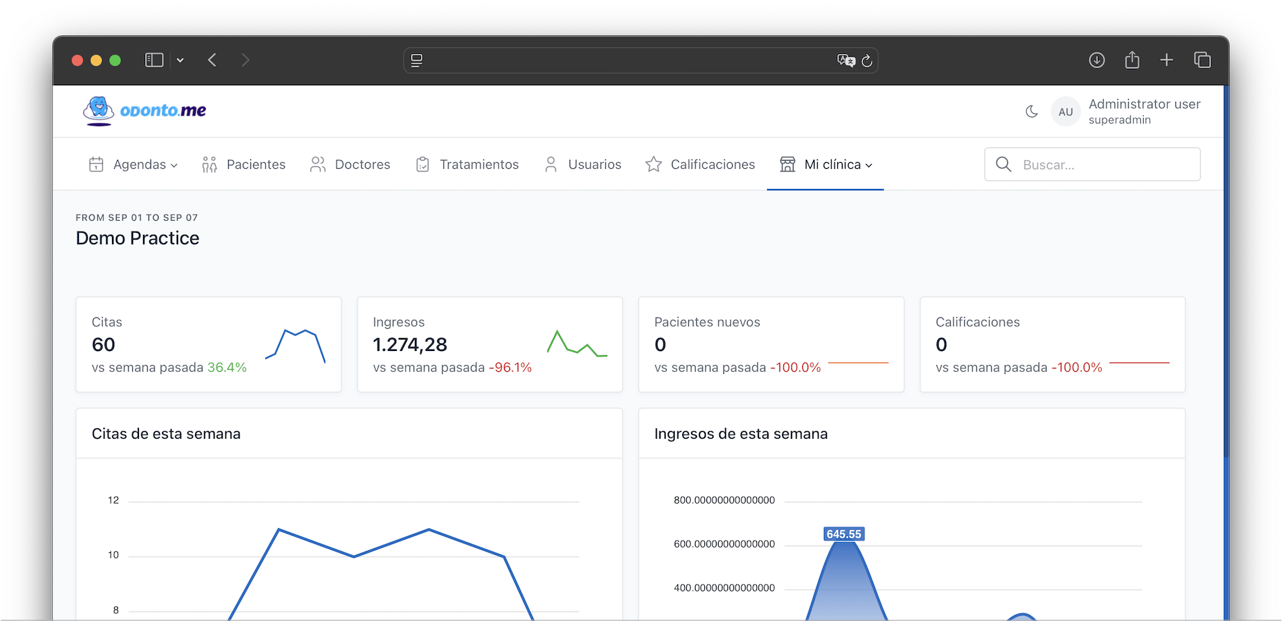
Task: Open the Safari share menu
Action: pos(1132,59)
